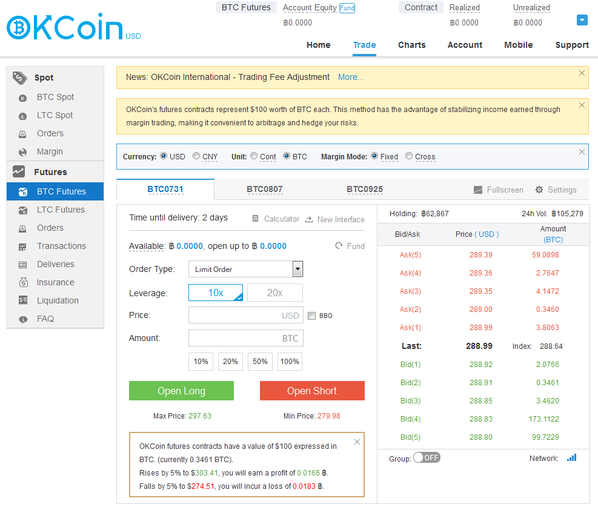This screenshot has height=510, width=598.
Task: Select 10x leverage
Action: pyautogui.click(x=216, y=293)
